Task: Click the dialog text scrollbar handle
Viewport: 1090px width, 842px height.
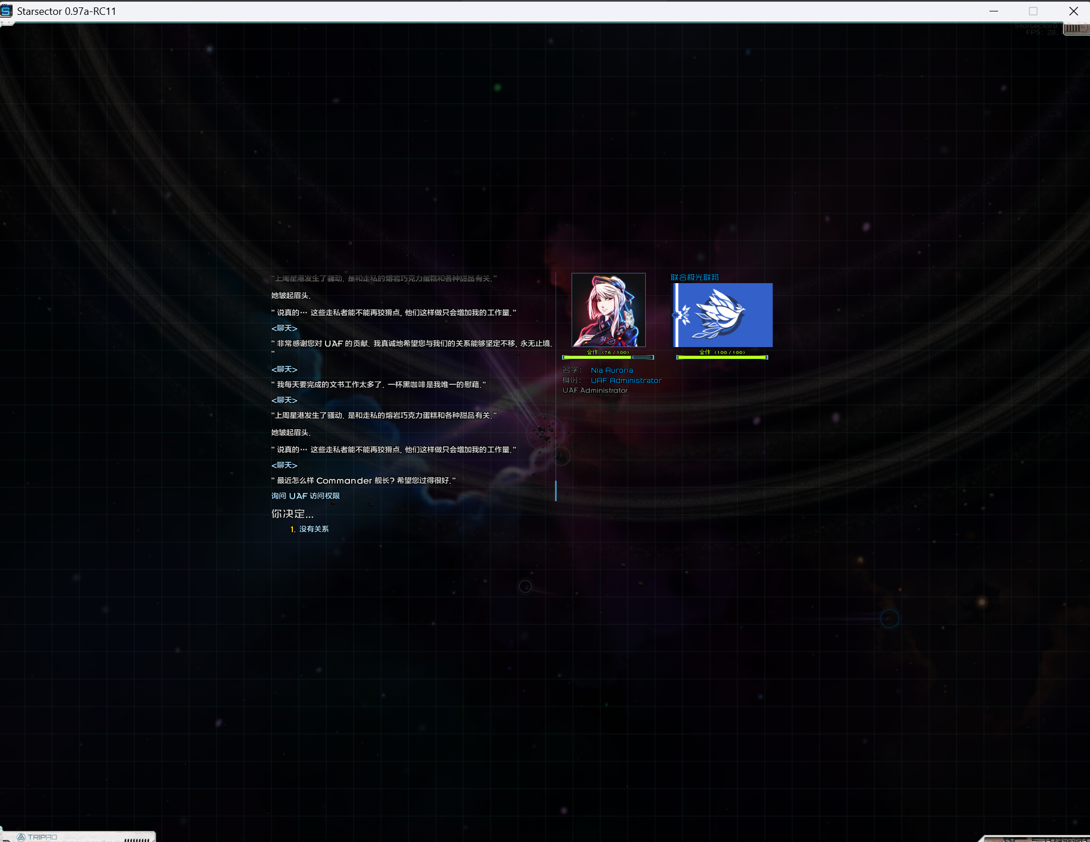Action: point(556,491)
